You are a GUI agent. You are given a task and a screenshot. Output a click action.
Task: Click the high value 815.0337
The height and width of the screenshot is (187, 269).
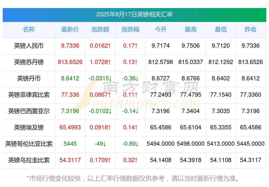click(191, 62)
